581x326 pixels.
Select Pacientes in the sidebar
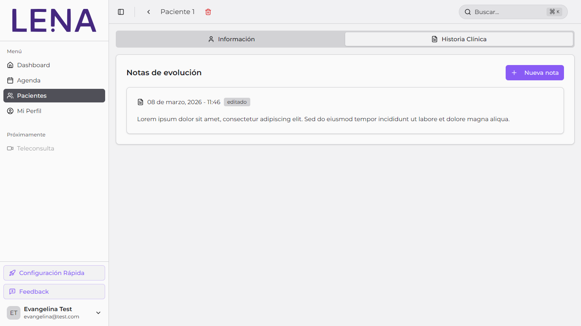pyautogui.click(x=54, y=96)
